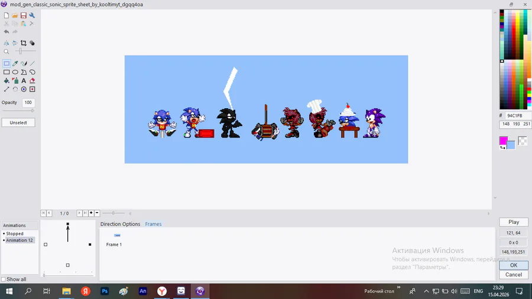Select the Polygon shape tool
This screenshot has width=532, height=299.
(24, 72)
